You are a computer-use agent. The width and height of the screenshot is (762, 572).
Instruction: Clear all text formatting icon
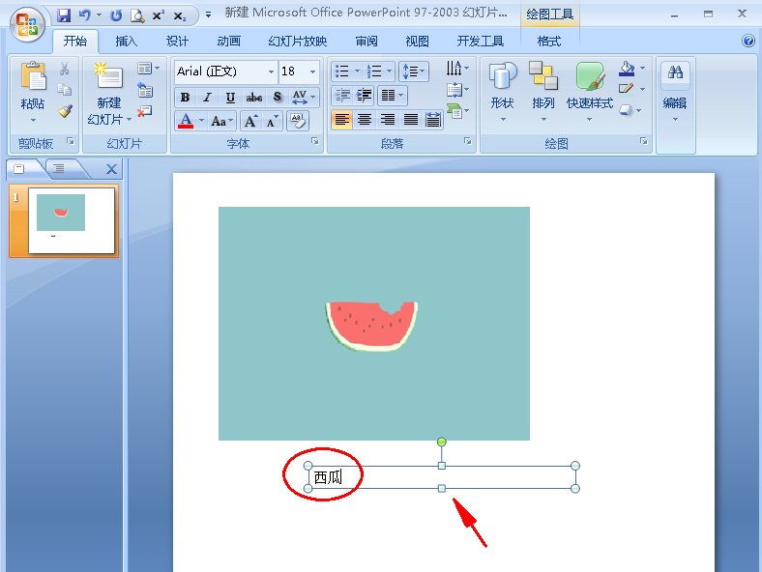(x=298, y=122)
